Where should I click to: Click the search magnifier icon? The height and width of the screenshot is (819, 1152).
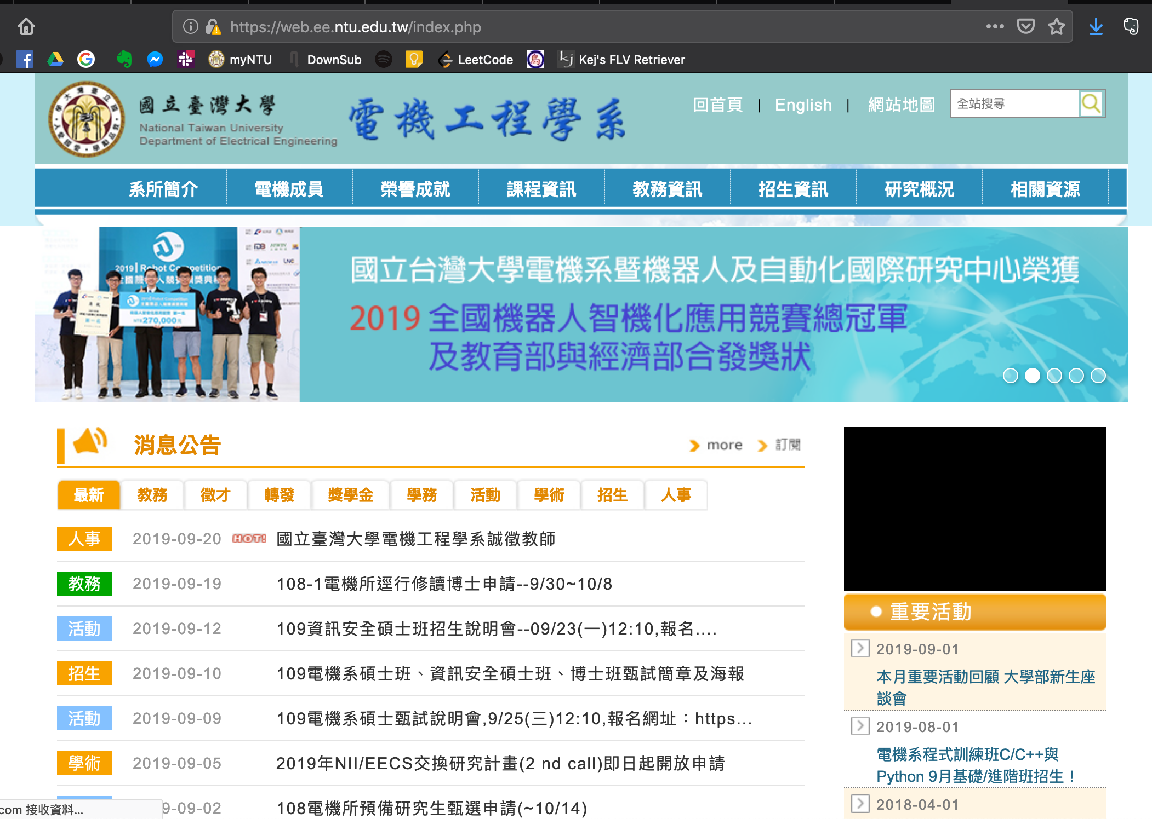click(1091, 103)
